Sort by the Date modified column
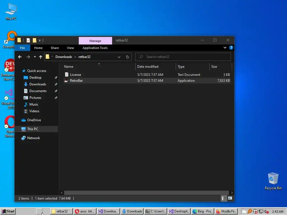287x215 pixels. click(x=156, y=67)
